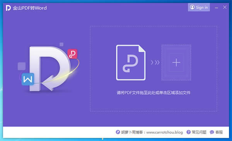Click the triple chevron arrows icon
This screenshot has width=232, height=141.
(x=155, y=62)
